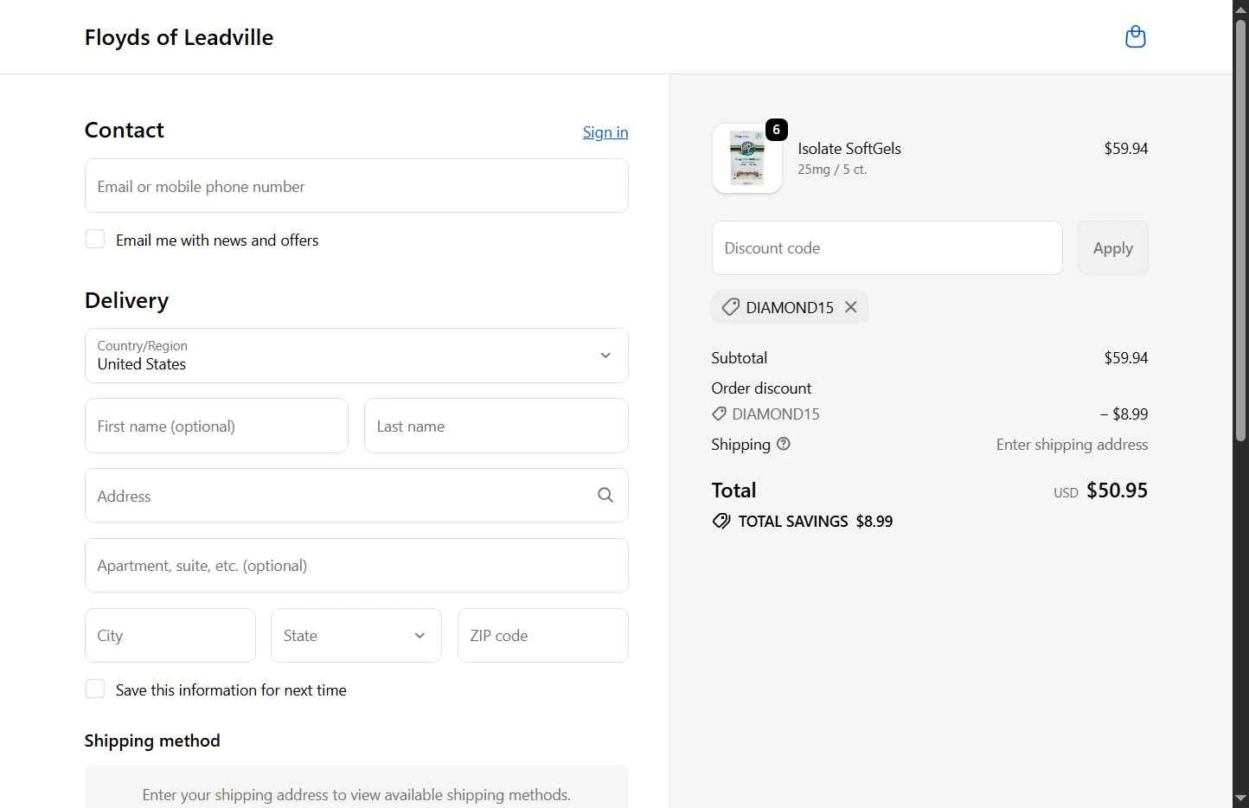
Task: Focus the Email or mobile phone number field
Action: pos(356,186)
